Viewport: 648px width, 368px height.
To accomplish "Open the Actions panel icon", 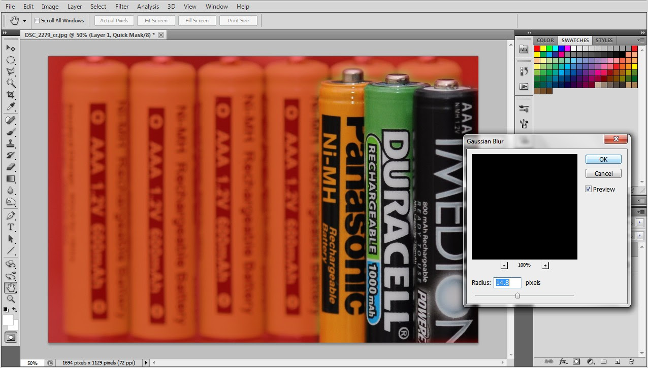I will [524, 87].
